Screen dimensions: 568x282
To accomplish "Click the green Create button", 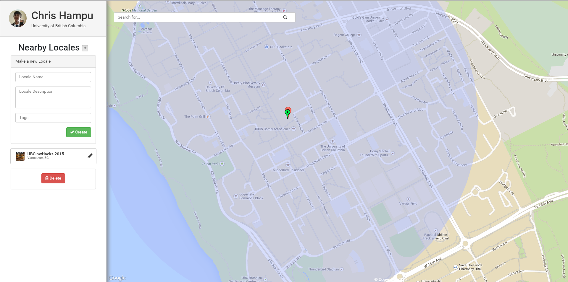I will tap(79, 132).
